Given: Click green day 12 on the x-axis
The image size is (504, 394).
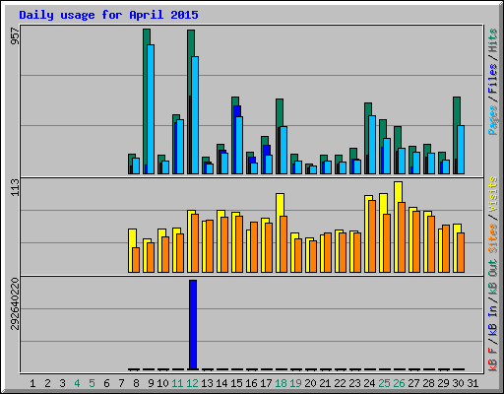Looking at the screenshot, I should tap(192, 383).
